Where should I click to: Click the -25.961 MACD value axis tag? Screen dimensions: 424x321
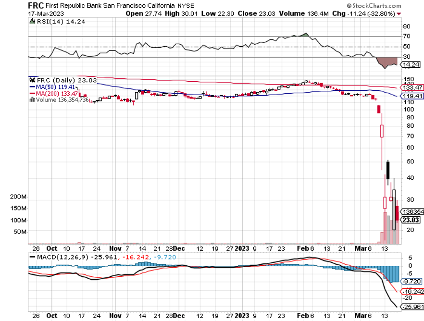click(412, 306)
